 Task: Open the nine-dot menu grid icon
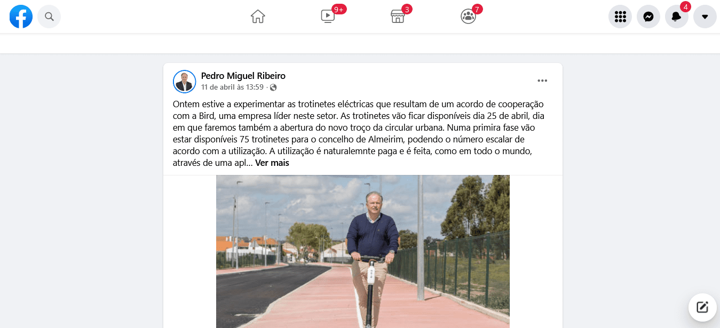[x=620, y=17]
